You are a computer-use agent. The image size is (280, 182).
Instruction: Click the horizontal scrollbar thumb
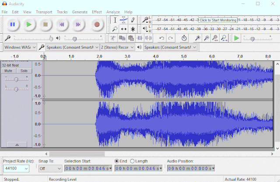(x=77, y=154)
